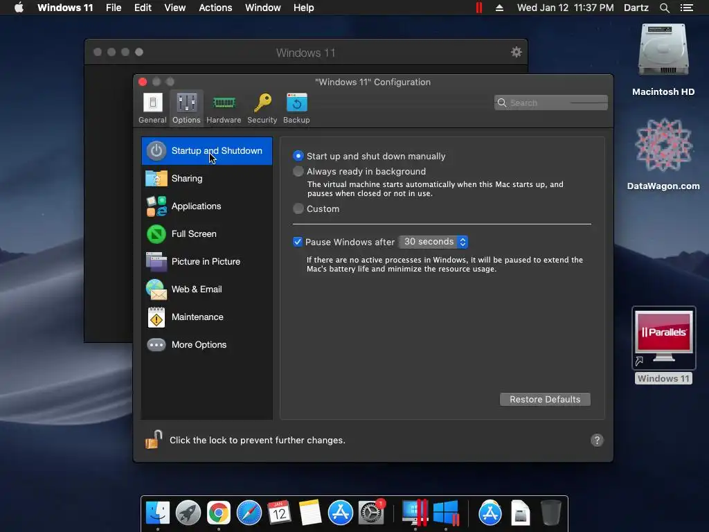Screen dimensions: 709x532
Task: Open the Edit menu
Action: click(x=143, y=8)
